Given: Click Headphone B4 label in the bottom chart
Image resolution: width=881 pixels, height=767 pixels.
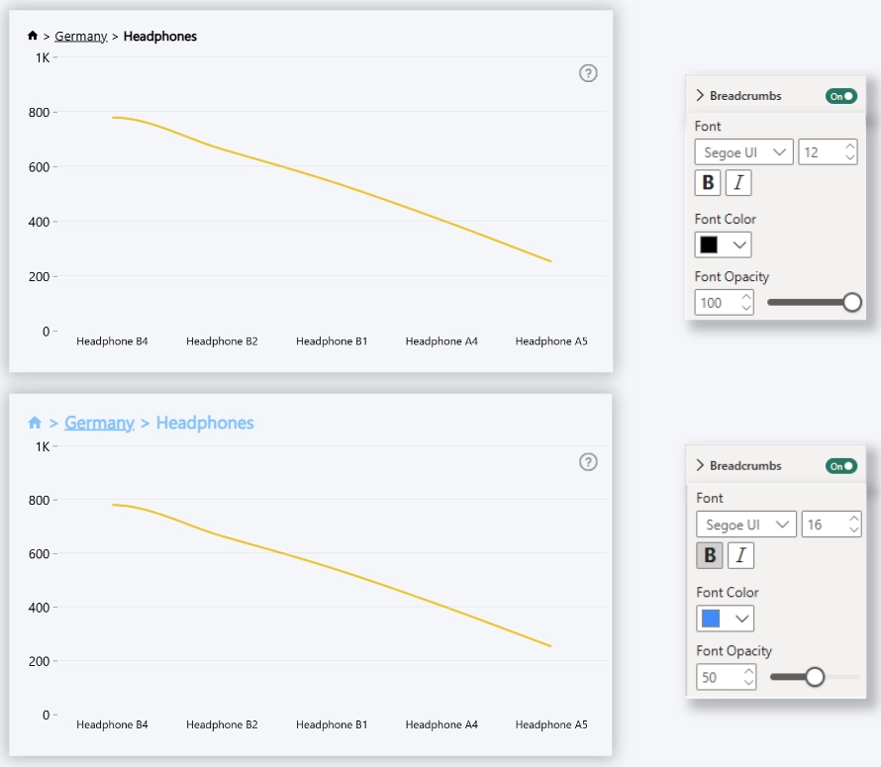Looking at the screenshot, I should click(x=112, y=724).
